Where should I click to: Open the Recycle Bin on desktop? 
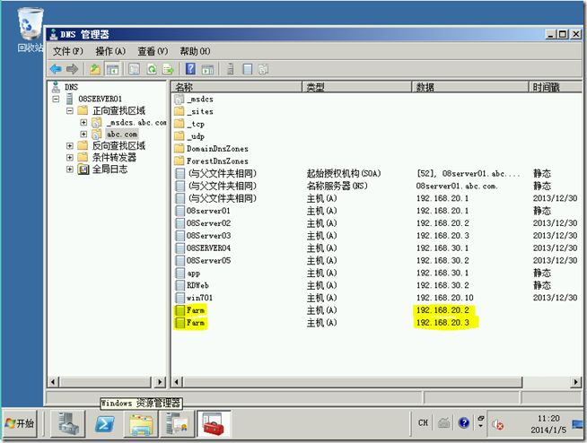coord(30,30)
